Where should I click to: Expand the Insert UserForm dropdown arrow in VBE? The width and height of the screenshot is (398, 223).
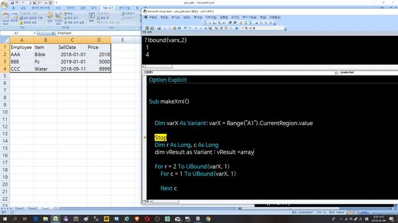point(155,28)
